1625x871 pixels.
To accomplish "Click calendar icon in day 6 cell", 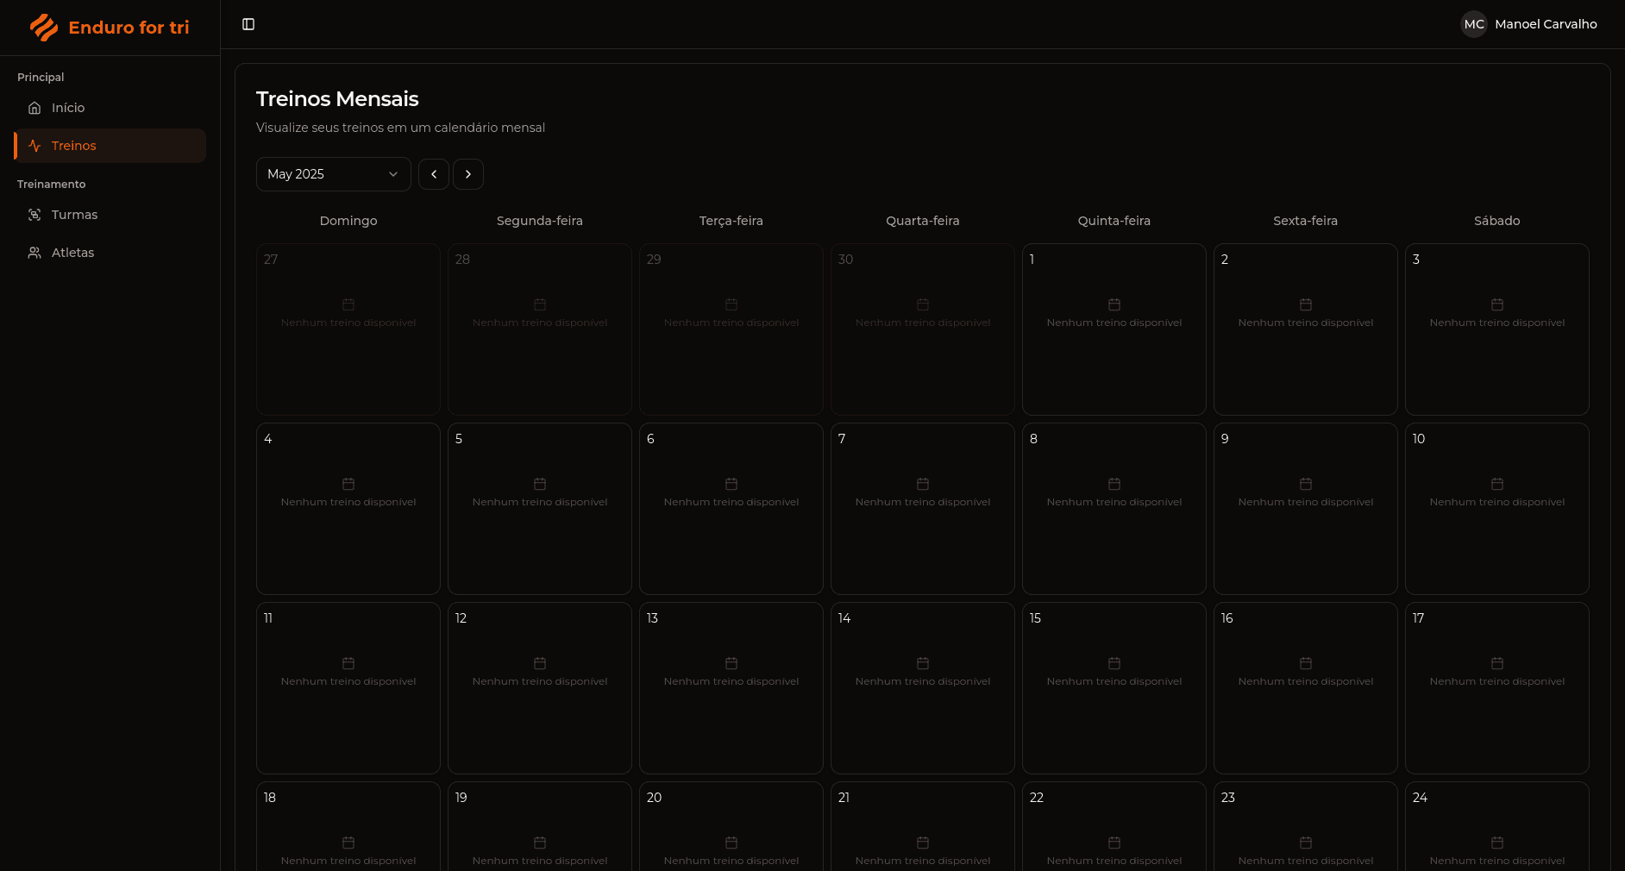I will [x=731, y=484].
